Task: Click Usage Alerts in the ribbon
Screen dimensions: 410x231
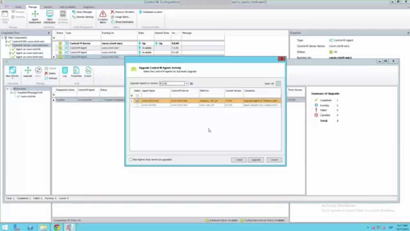Action: 120,17
